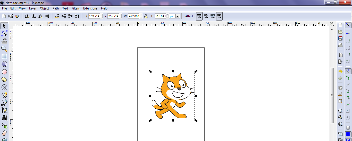This screenshot has height=141, width=352.
Task: Select the Bezier pen tool
Action: coord(4,103)
